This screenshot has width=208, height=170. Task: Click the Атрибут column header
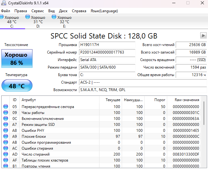tap(59, 100)
